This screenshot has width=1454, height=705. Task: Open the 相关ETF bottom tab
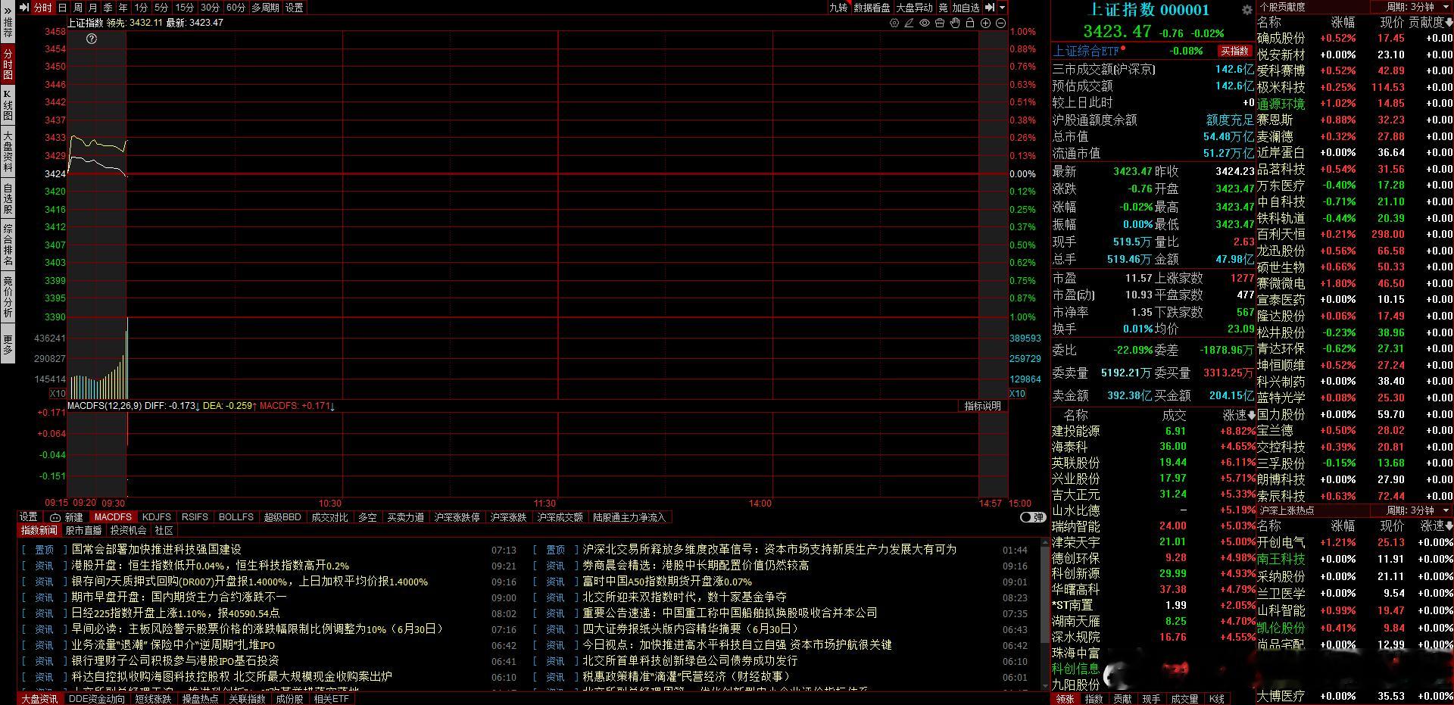click(332, 699)
